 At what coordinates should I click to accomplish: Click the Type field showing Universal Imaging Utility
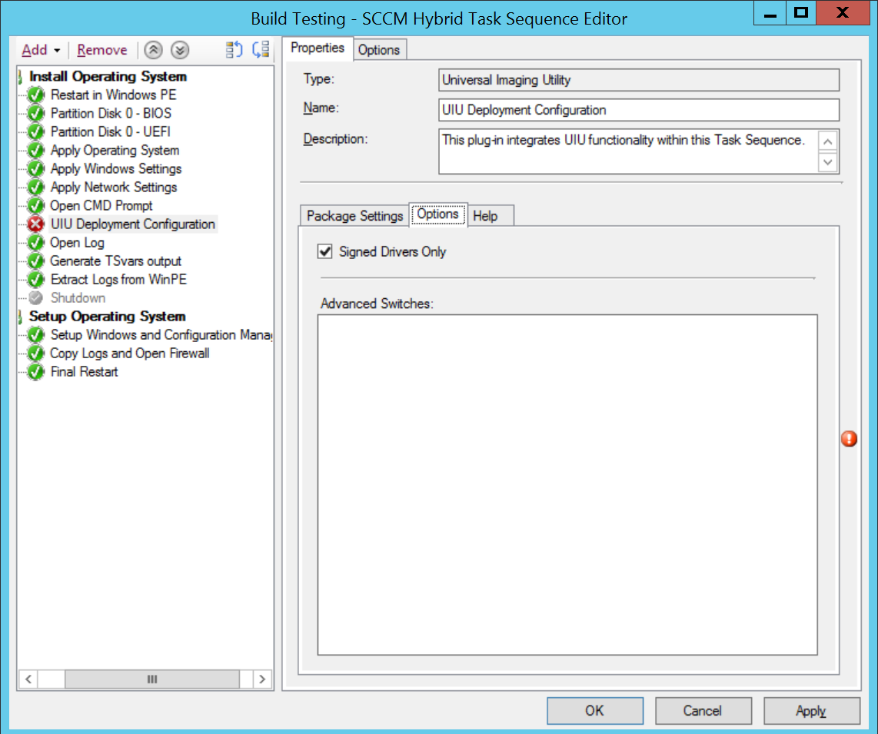point(639,80)
